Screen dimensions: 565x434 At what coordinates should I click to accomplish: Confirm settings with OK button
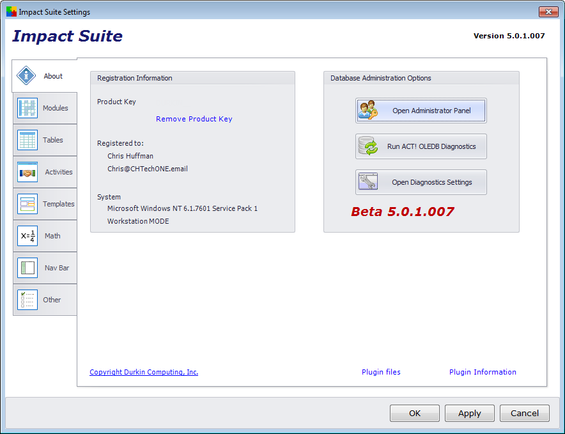tap(414, 413)
